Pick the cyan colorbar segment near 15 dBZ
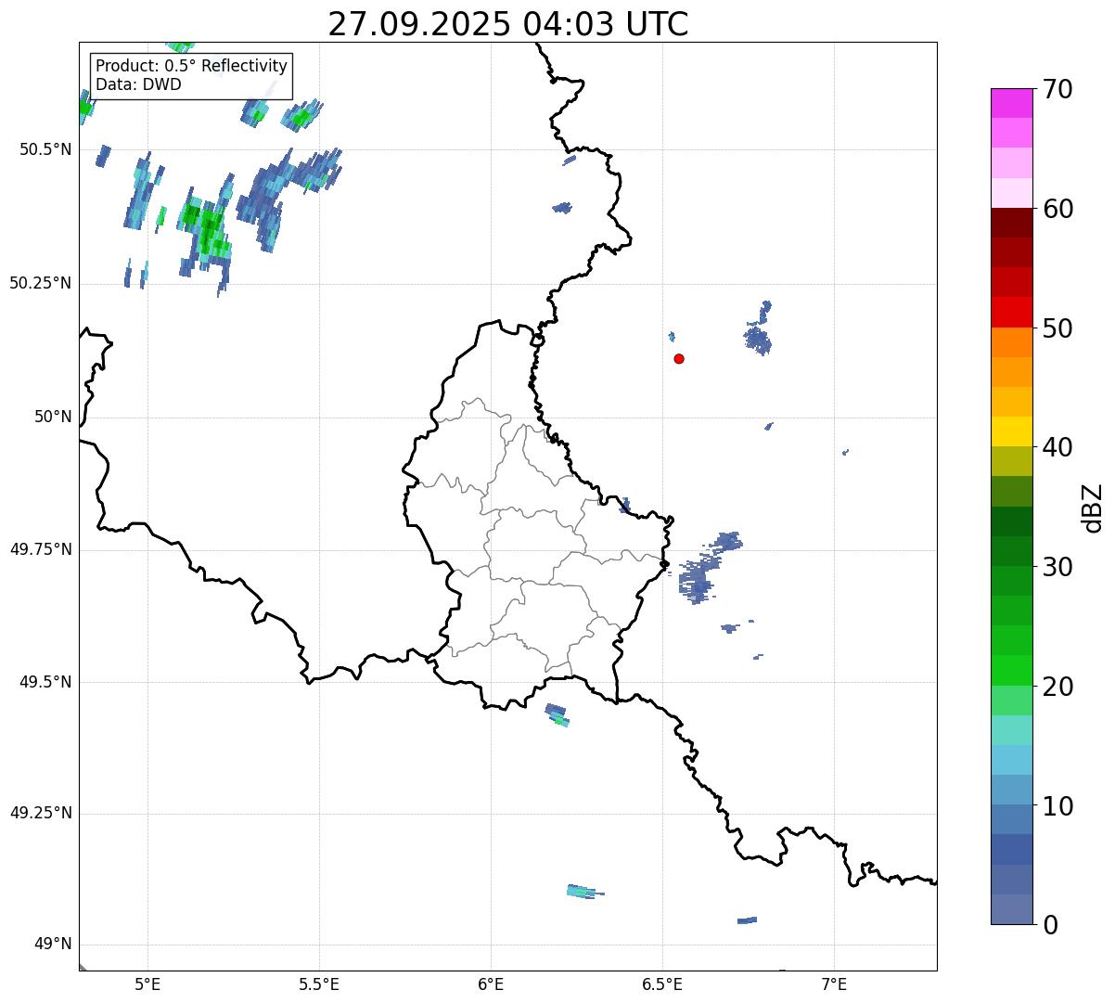 [1012, 760]
